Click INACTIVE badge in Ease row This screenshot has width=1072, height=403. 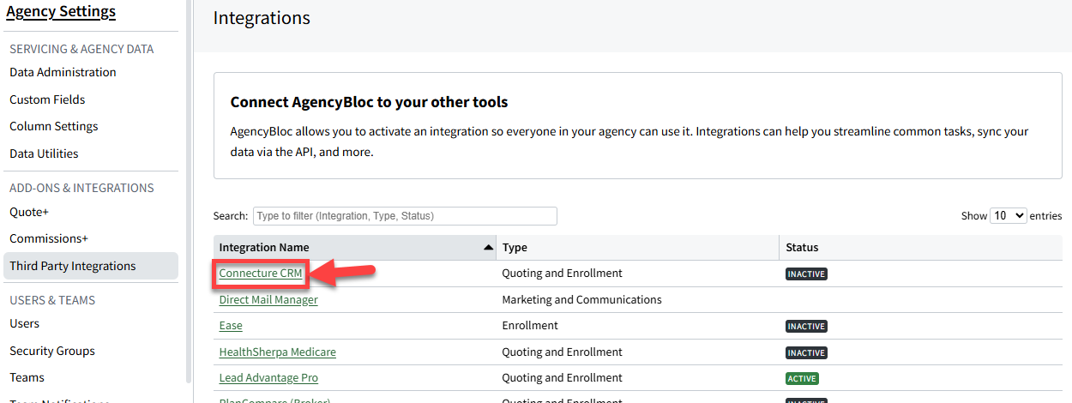806,327
